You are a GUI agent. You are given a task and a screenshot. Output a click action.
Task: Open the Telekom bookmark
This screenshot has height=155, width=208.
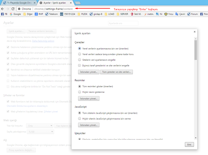(x=52, y=14)
